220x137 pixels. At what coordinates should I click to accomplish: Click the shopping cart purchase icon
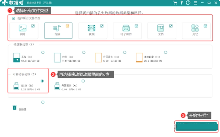(x=175, y=3)
